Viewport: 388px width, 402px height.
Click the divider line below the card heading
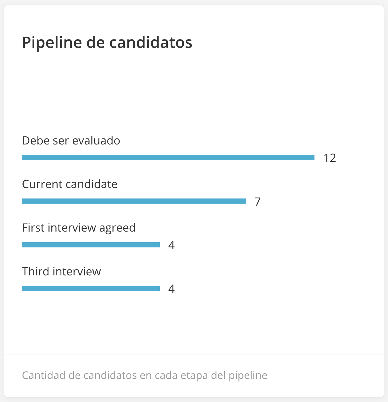pyautogui.click(x=194, y=79)
